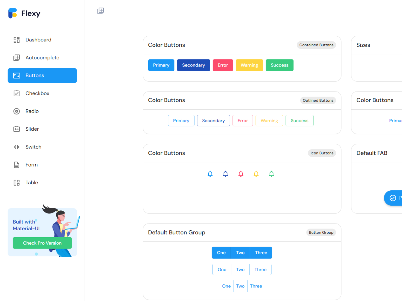Click the Button Group chip
Viewport: 402px width, 301px height.
321,233
